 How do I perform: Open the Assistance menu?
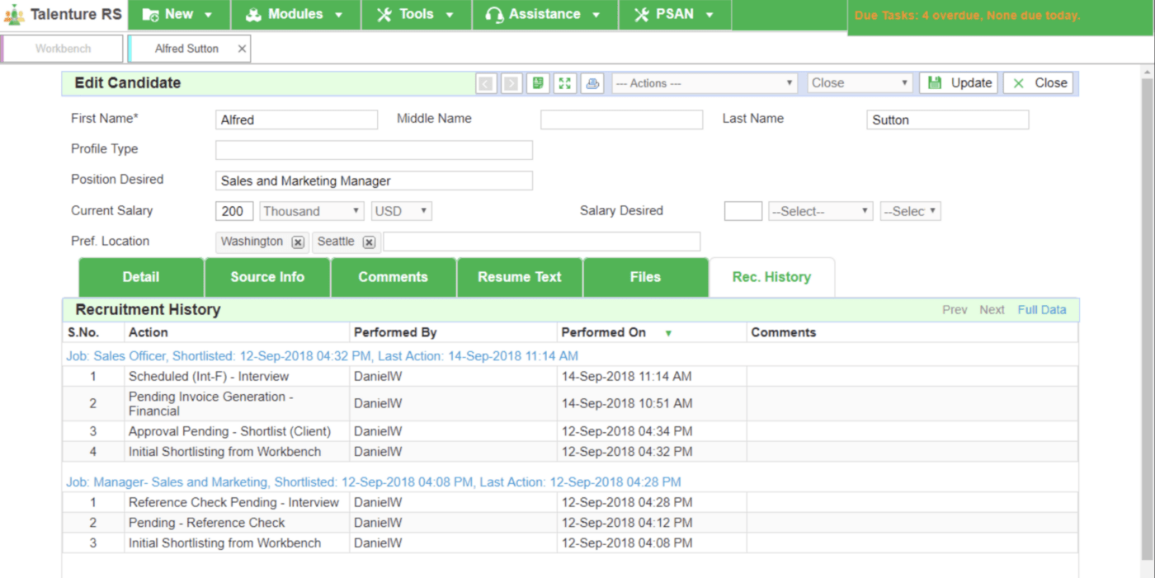click(544, 15)
